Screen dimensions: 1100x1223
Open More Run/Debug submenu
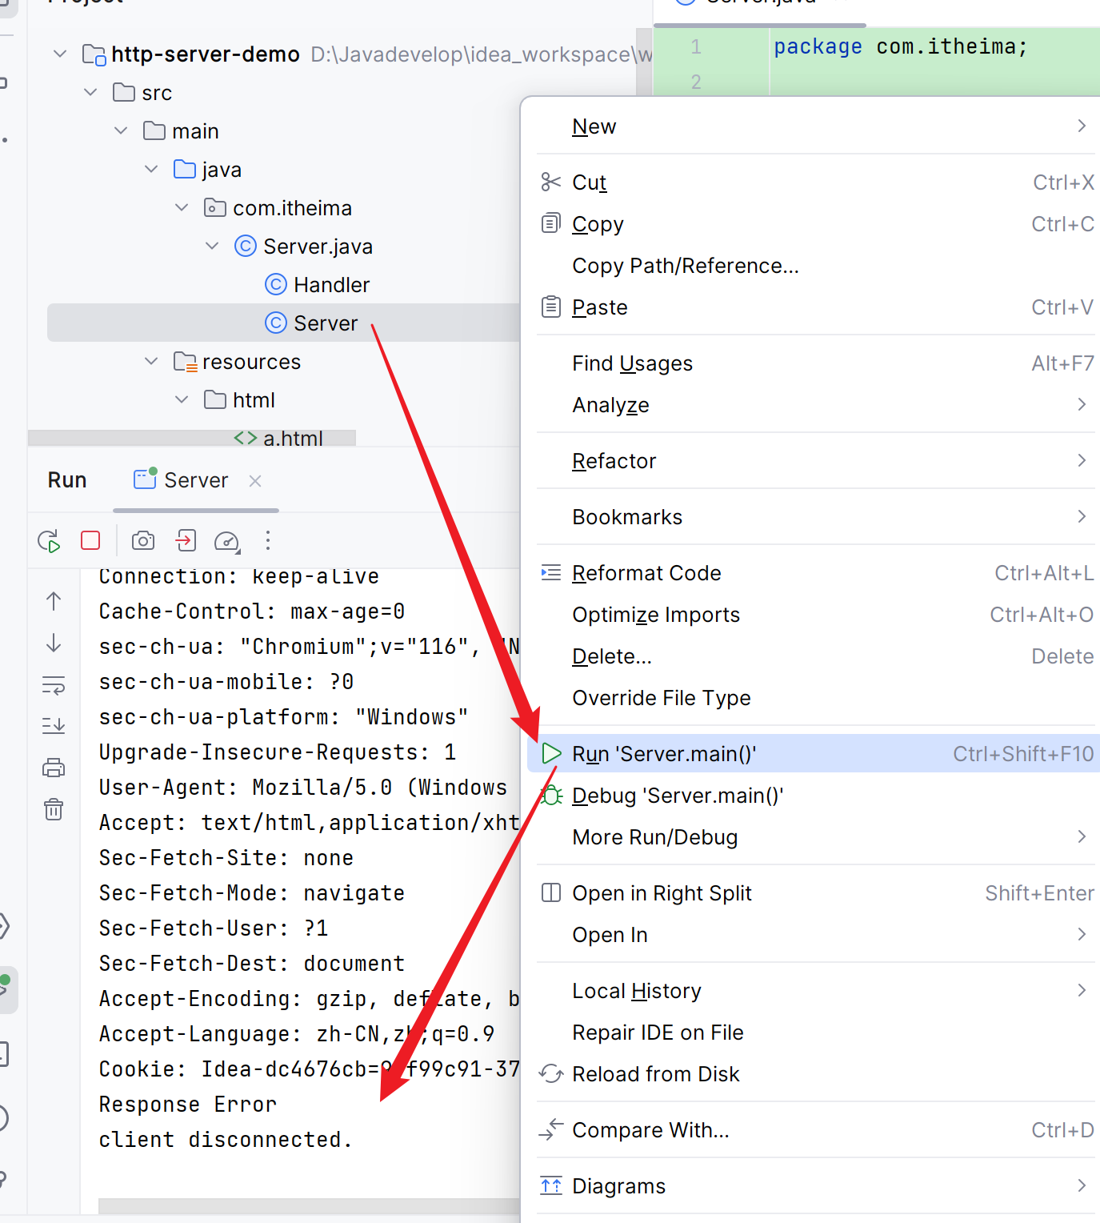tap(814, 837)
